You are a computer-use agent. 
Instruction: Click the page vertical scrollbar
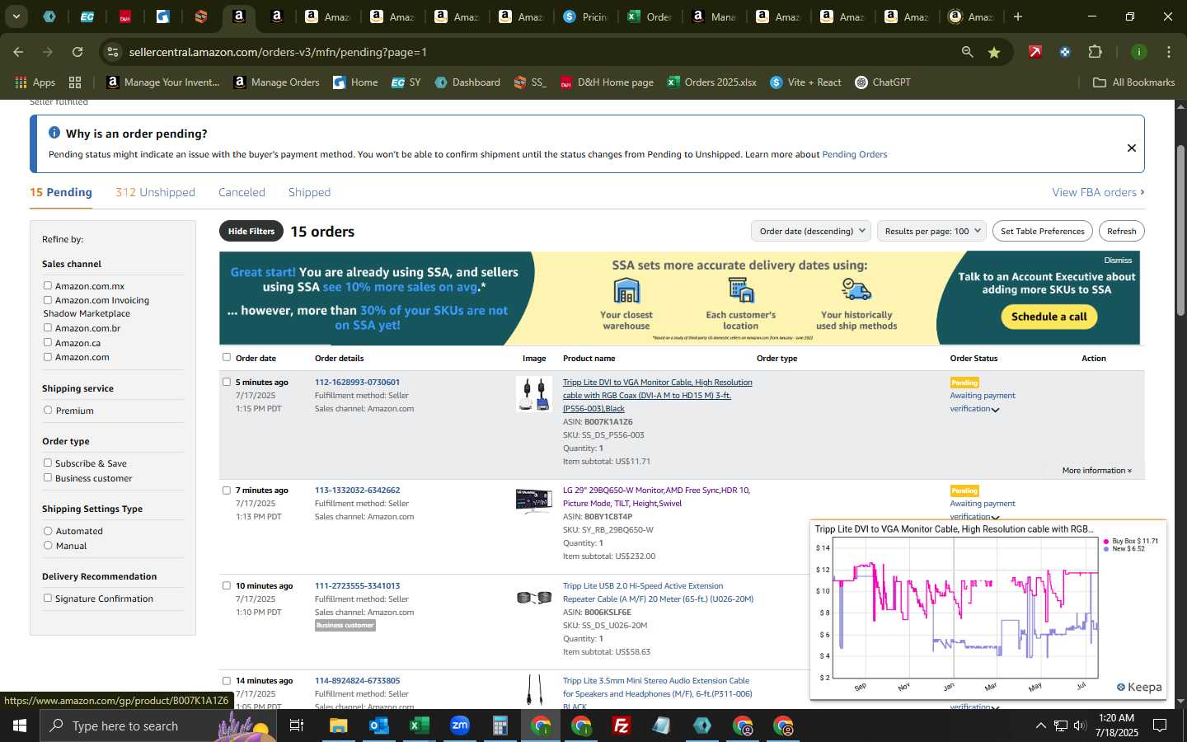pyautogui.click(x=1180, y=231)
